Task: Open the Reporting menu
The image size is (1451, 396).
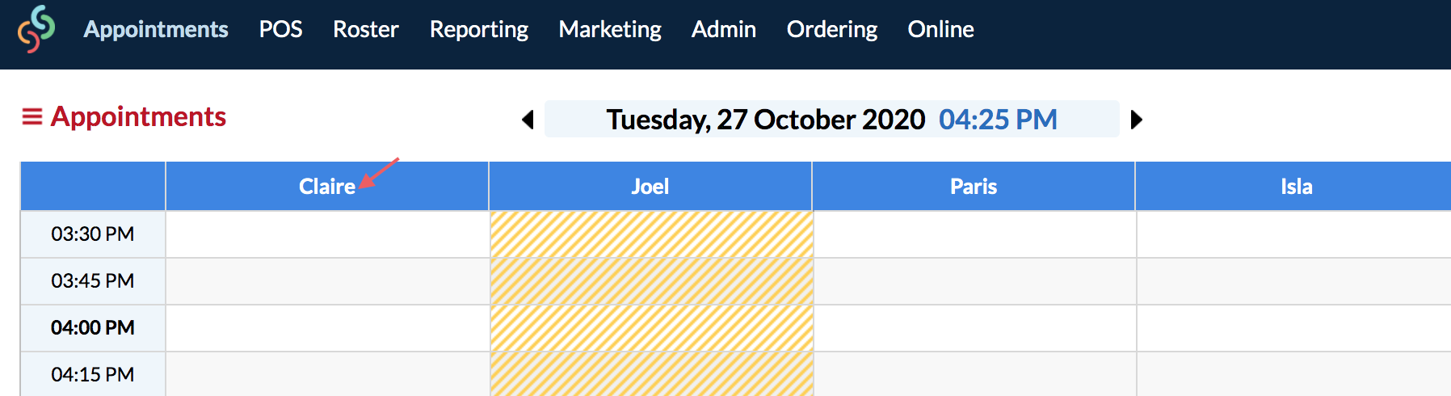Action: [479, 29]
